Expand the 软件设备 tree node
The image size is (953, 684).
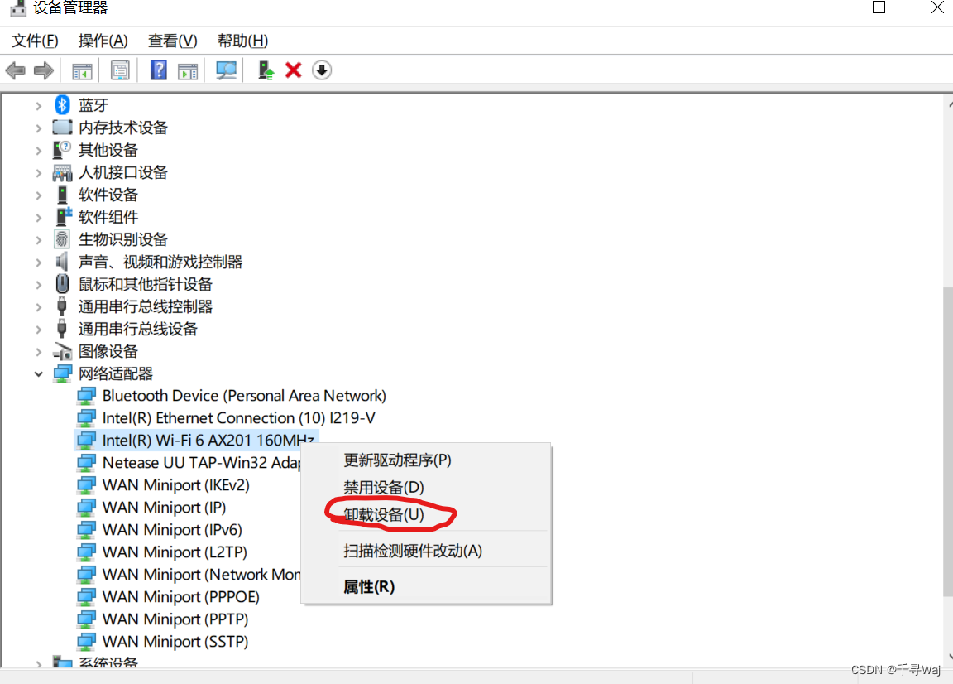pos(38,195)
